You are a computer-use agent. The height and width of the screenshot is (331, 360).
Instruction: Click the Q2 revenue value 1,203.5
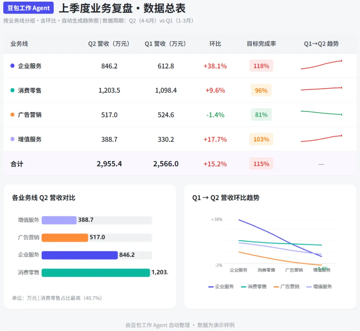coord(109,90)
